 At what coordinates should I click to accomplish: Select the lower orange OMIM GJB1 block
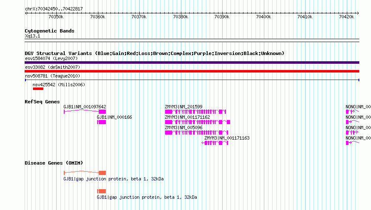pos(102,191)
